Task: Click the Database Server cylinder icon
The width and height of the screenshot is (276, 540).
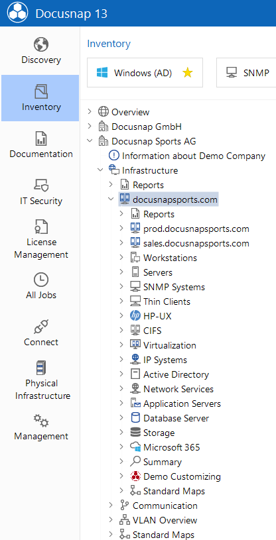Action: 135,417
